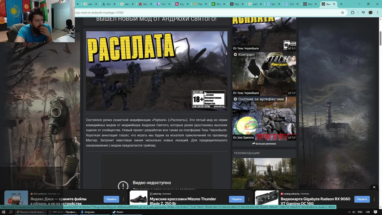
Task: Switch to the "Boc" red A tab
Action: [145, 4]
